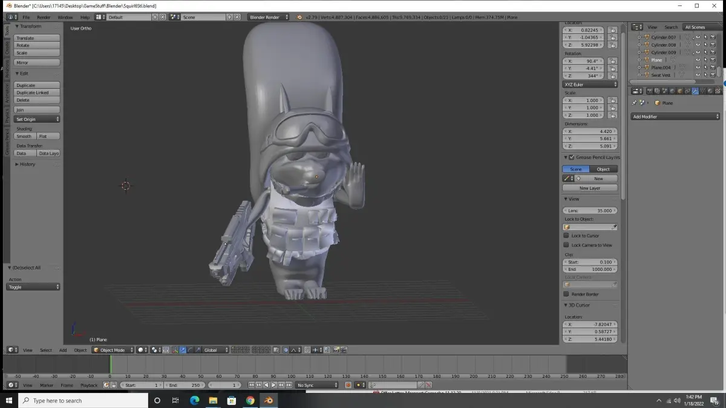Open the Object Mode dropdown
Screen dimensions: 726x408
pyautogui.click(x=113, y=350)
